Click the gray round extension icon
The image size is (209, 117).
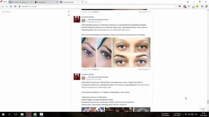pyautogui.click(x=189, y=6)
